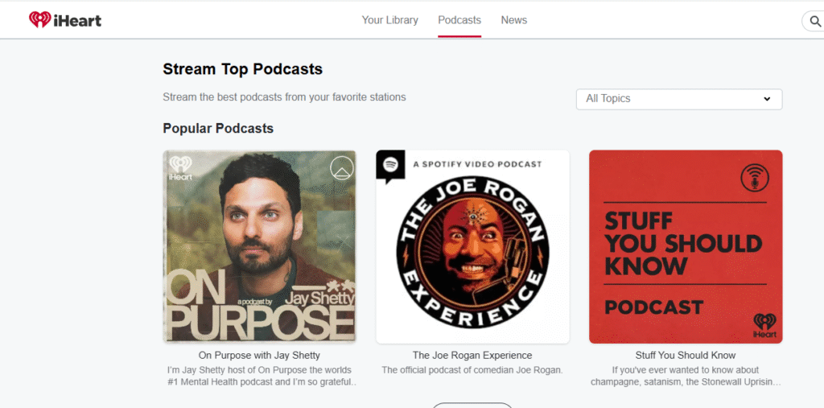Click the iHeart logo on On Purpose cover
824x408 pixels.
coord(180,167)
